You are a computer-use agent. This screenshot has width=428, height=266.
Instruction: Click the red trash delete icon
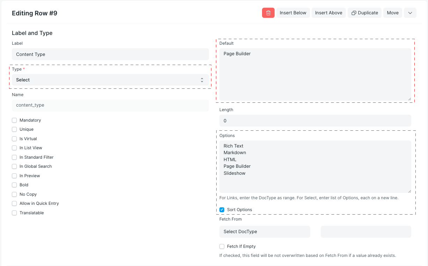[x=268, y=13]
